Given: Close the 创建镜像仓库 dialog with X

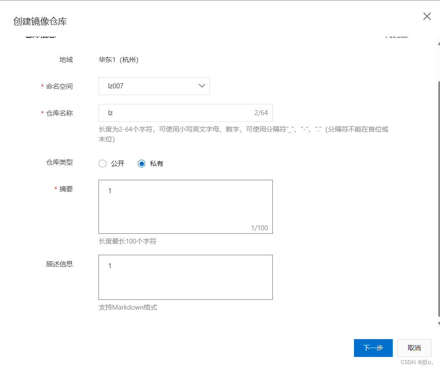Looking at the screenshot, I should (427, 17).
